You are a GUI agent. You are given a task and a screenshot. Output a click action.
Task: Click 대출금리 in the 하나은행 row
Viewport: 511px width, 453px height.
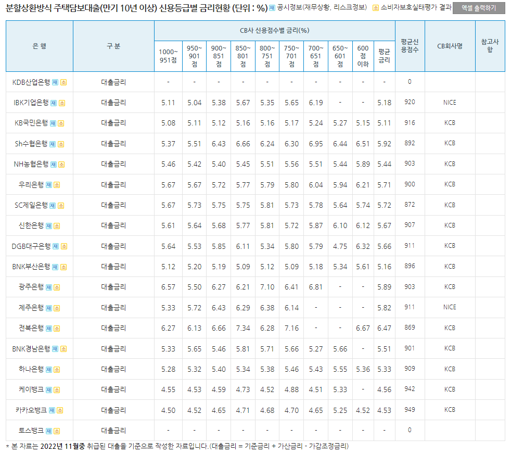point(113,369)
